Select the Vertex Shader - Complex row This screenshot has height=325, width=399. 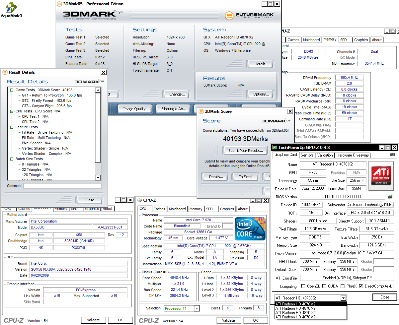[x=46, y=154]
